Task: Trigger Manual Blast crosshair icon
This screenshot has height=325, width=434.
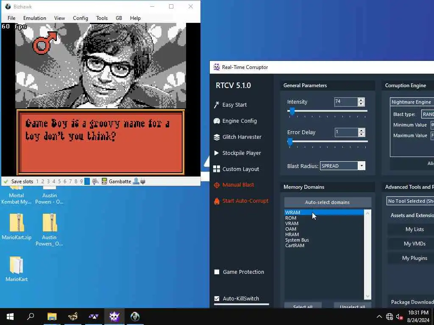Action: 217,185
